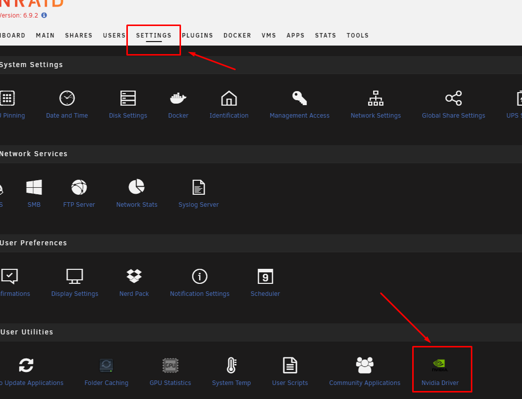Open the Nvidia Driver logo icon
The height and width of the screenshot is (399, 522).
(440, 365)
